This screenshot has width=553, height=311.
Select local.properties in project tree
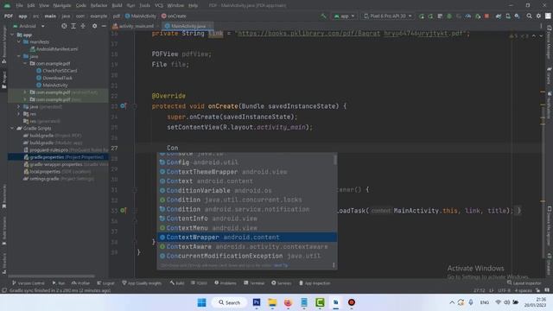pos(57,172)
